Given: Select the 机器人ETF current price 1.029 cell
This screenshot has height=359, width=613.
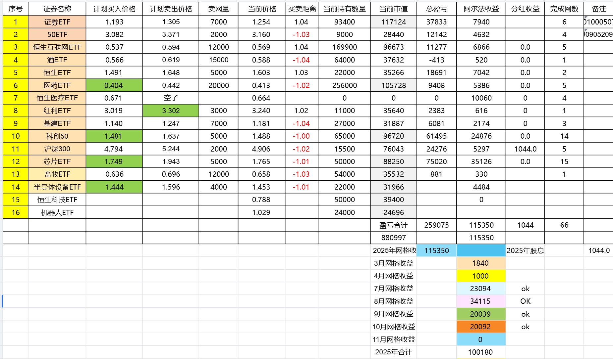Looking at the screenshot, I should [x=261, y=212].
